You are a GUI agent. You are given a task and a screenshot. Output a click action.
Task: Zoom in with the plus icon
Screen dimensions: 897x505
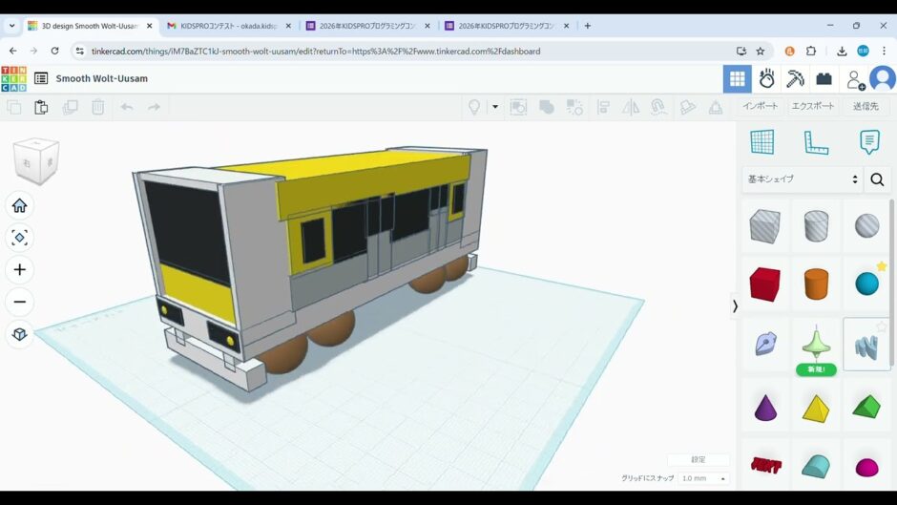(19, 269)
